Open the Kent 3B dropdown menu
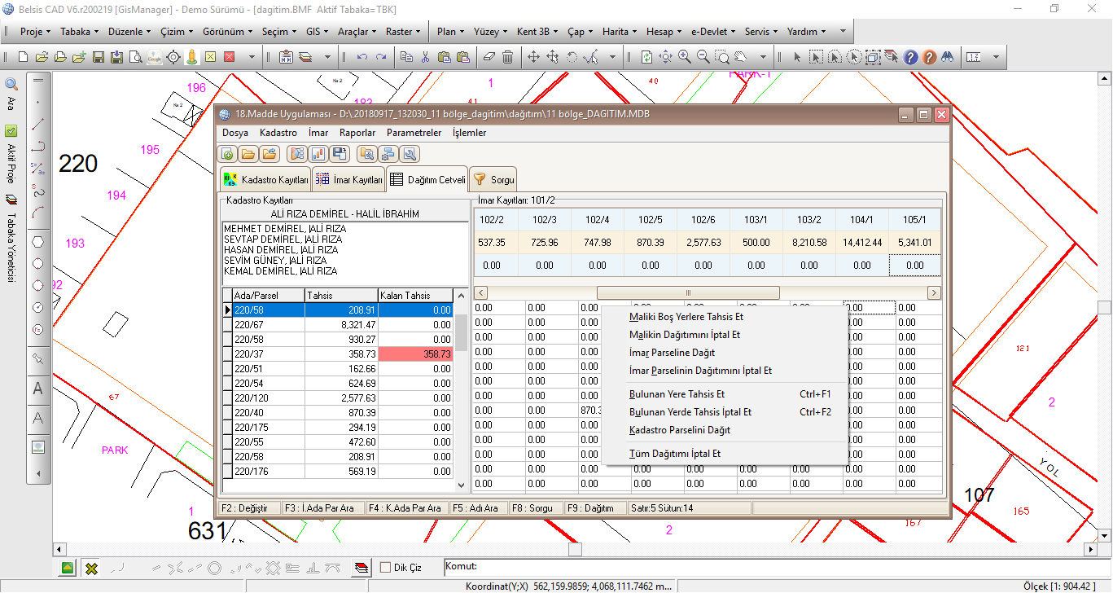1113x593 pixels. (537, 32)
